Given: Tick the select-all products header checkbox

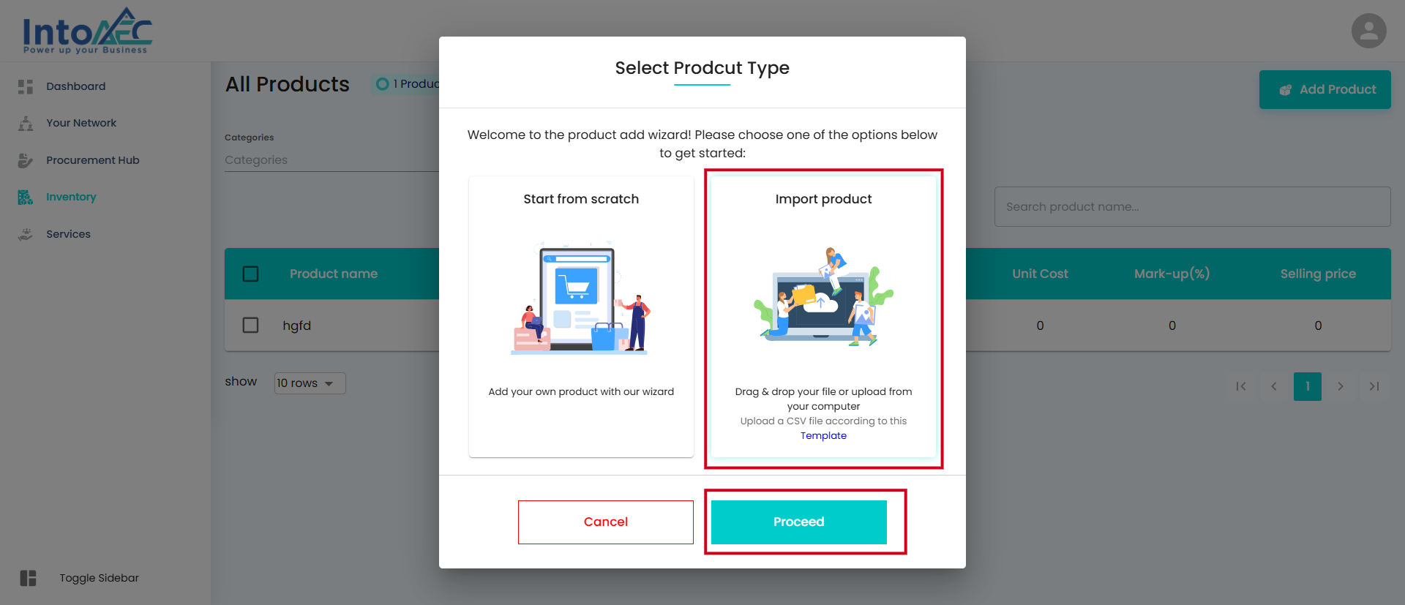Looking at the screenshot, I should (250, 274).
